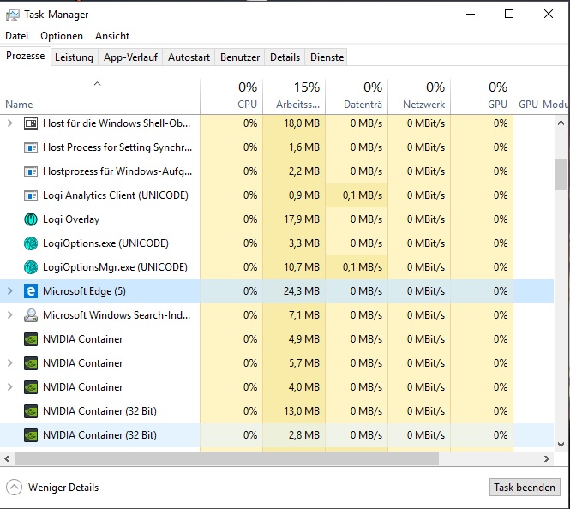Click the Microsoft Windows Search-Ind icon
The height and width of the screenshot is (509, 570).
point(31,315)
